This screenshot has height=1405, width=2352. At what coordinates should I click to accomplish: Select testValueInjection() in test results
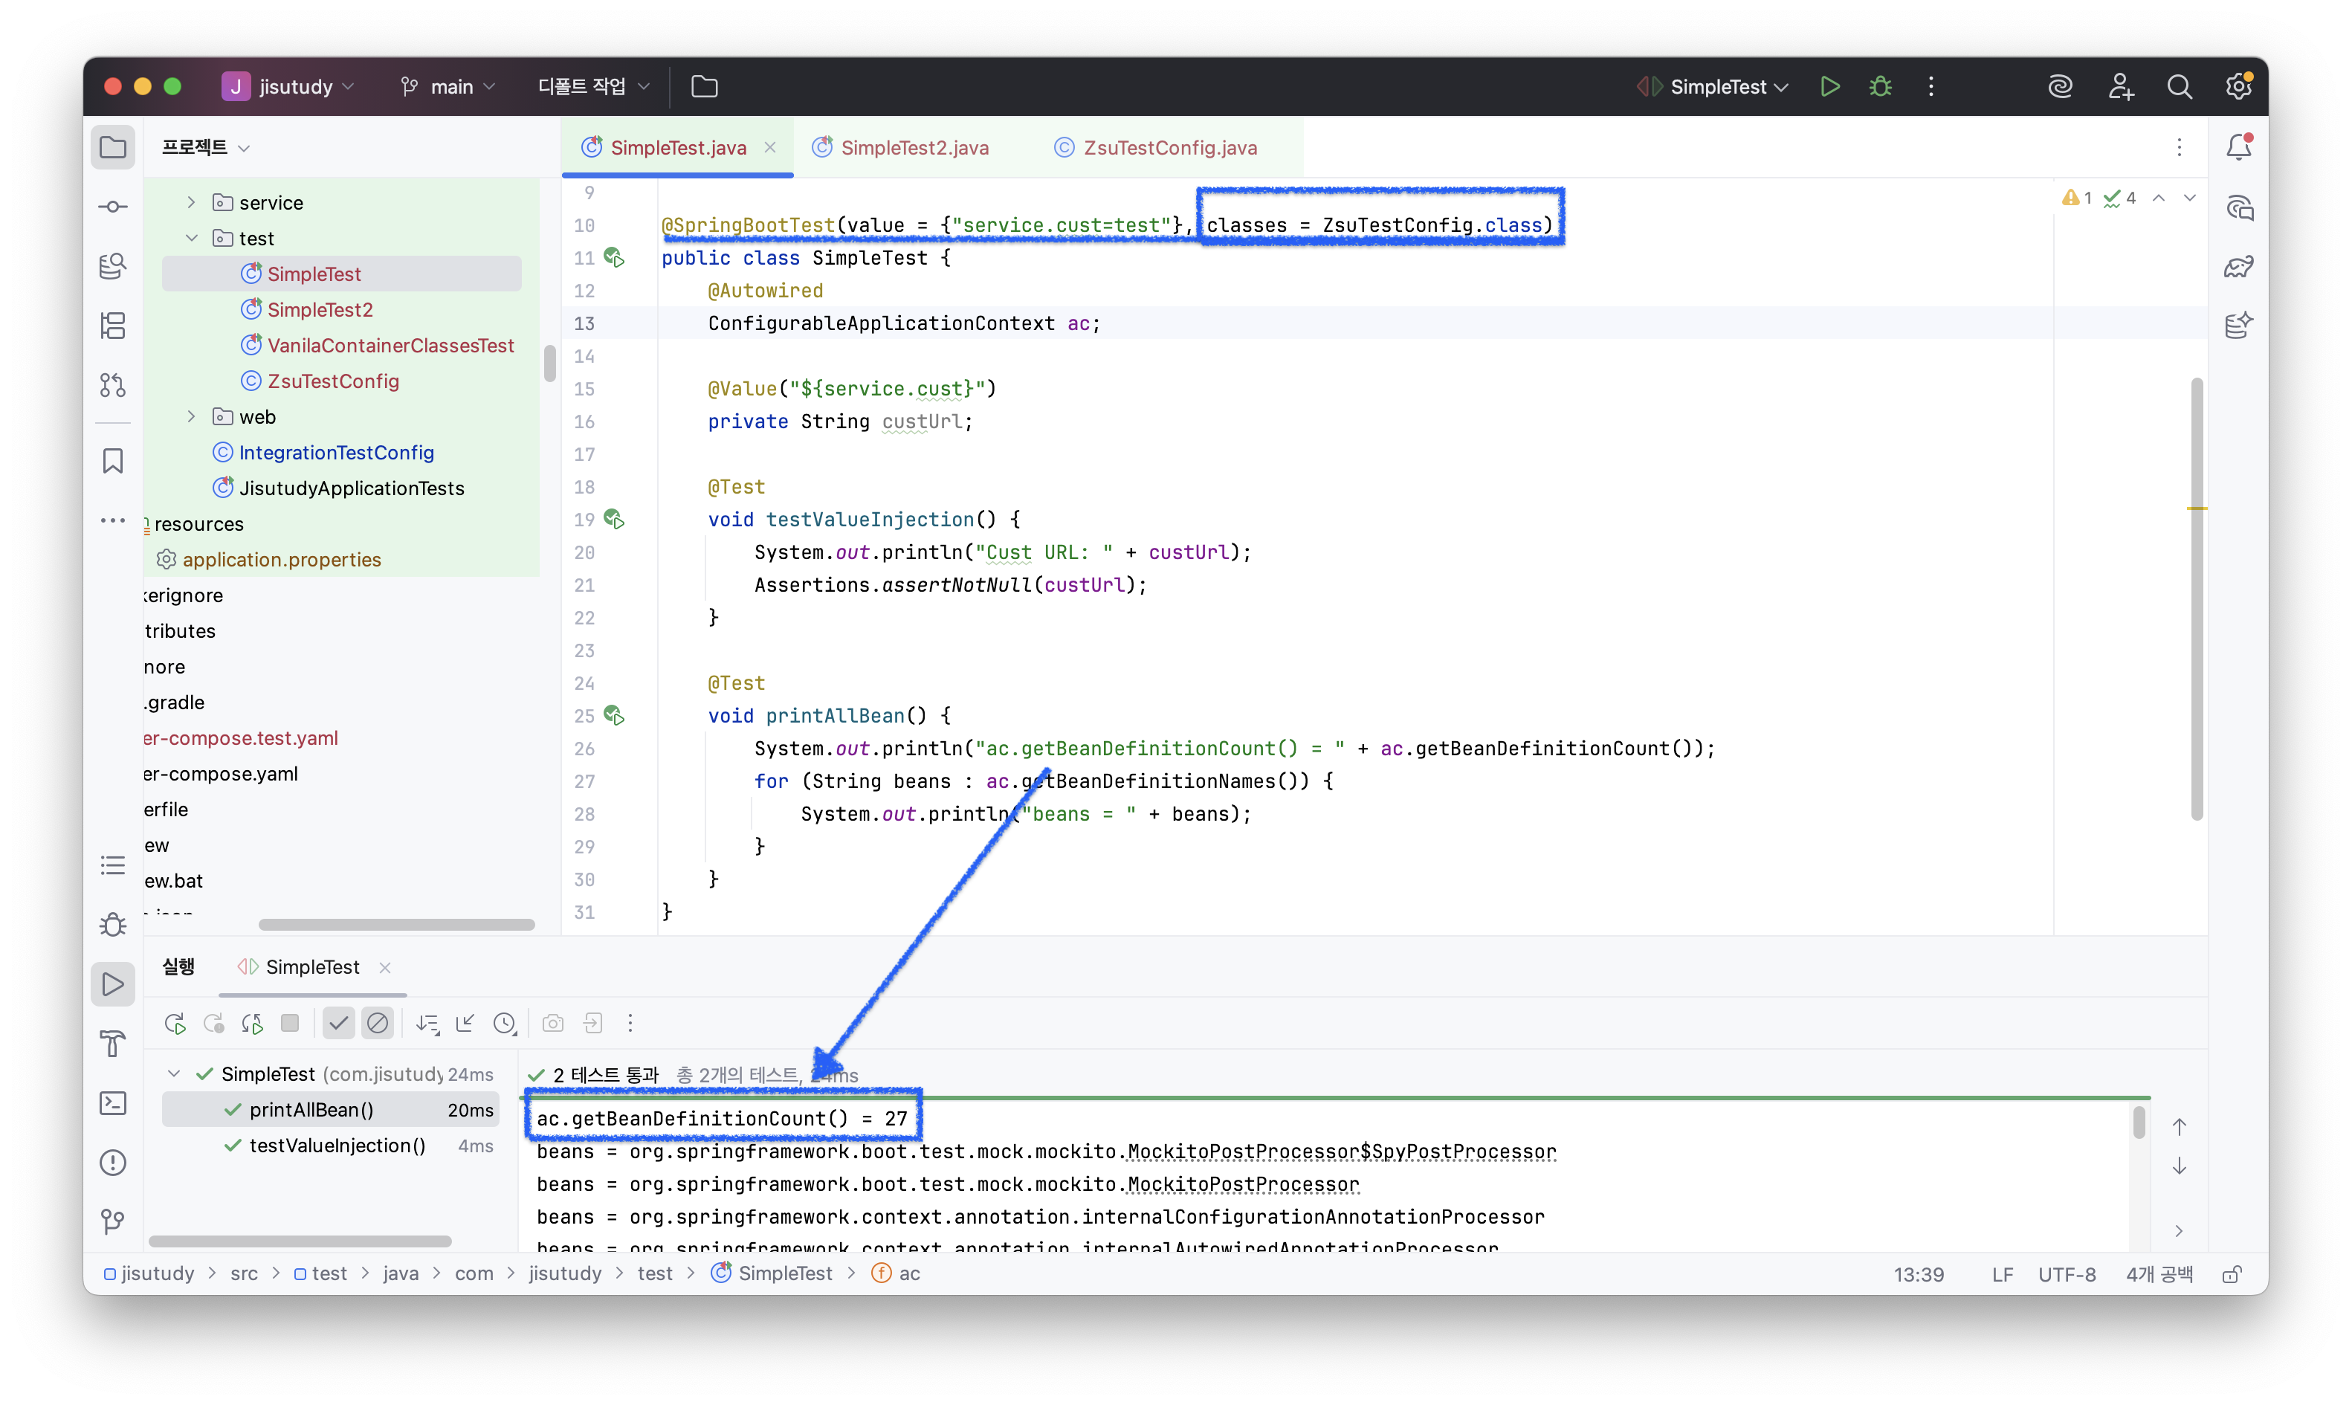coord(337,1146)
